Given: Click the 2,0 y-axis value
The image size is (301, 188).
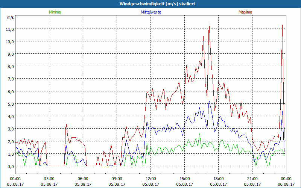Looking at the screenshot, I should 11,142.
